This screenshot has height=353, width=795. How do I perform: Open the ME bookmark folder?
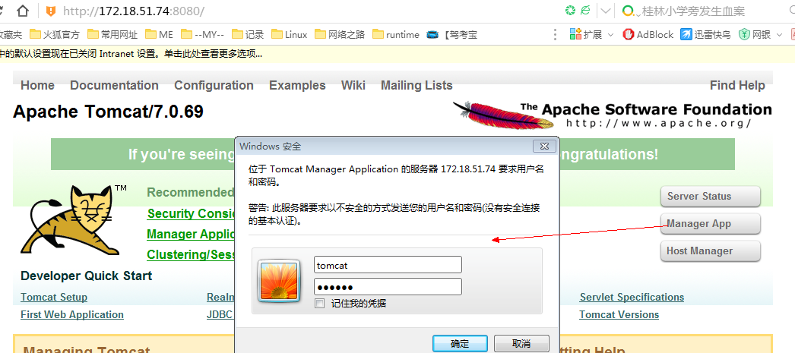click(159, 34)
